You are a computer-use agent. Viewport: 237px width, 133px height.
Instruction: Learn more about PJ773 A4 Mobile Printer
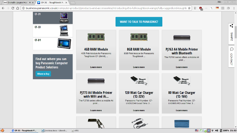[x=96, y=110]
